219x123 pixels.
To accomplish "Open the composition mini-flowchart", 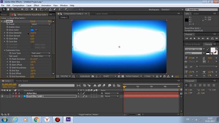I will click(79, 85).
